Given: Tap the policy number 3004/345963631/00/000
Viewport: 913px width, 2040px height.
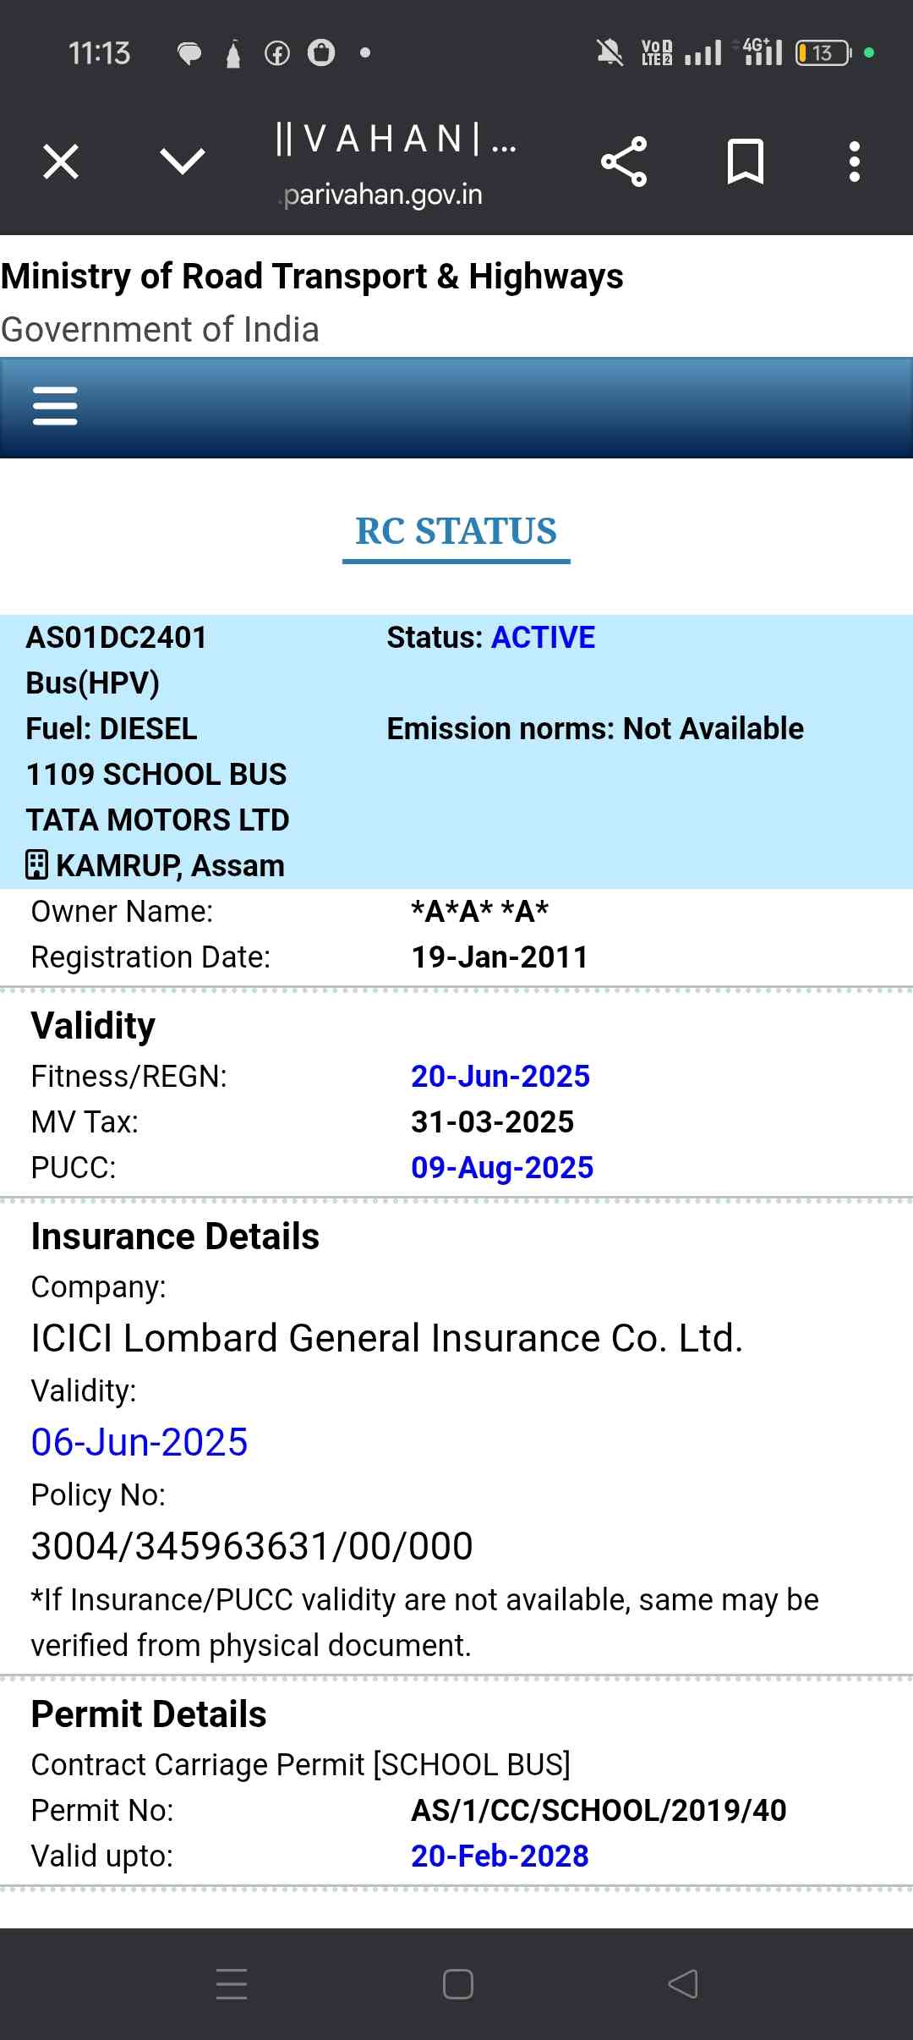Looking at the screenshot, I should (x=252, y=1546).
